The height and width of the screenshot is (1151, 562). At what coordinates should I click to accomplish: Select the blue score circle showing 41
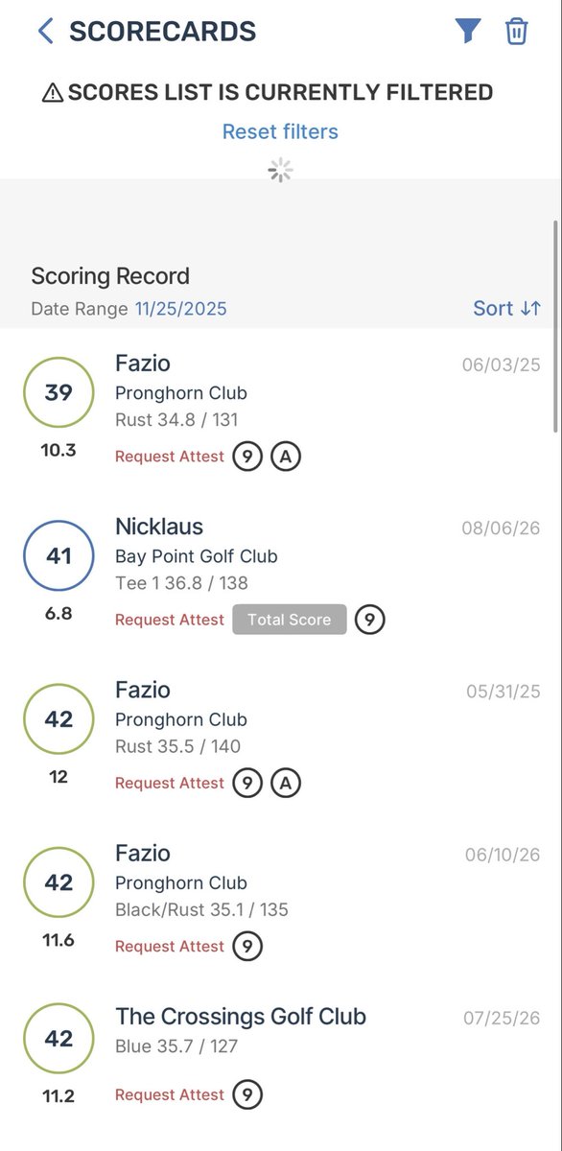(x=59, y=555)
